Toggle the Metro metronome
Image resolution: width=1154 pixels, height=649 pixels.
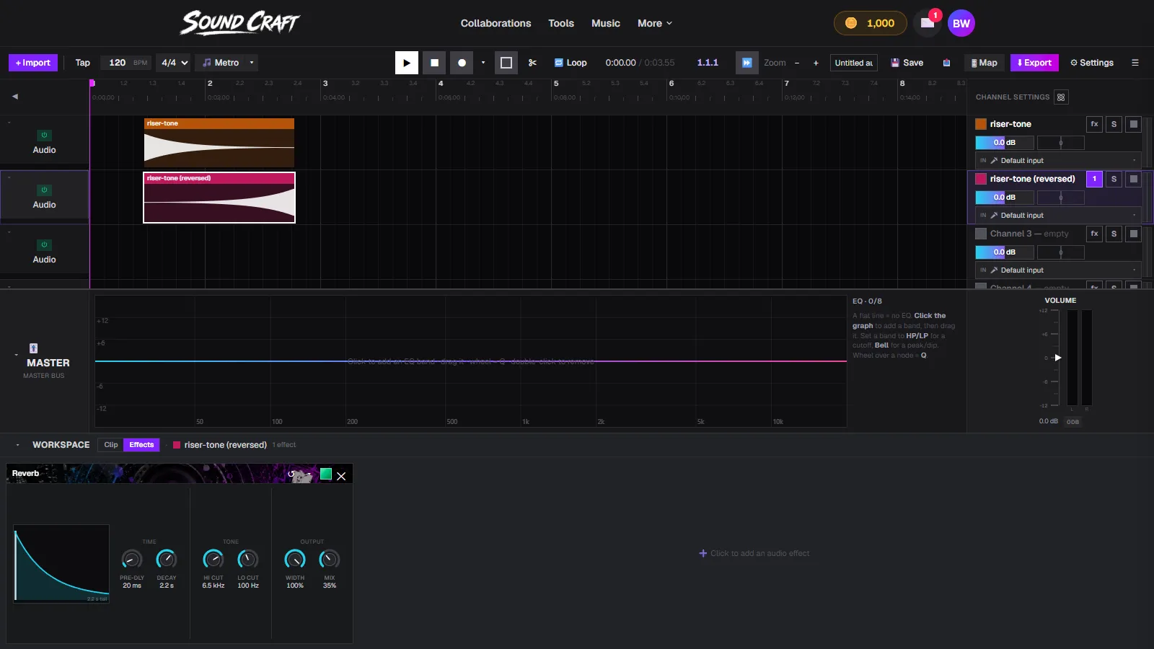click(x=221, y=63)
